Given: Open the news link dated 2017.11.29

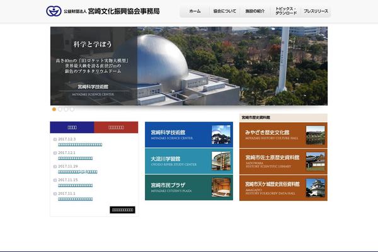Looking at the screenshot, I should coord(77,172).
